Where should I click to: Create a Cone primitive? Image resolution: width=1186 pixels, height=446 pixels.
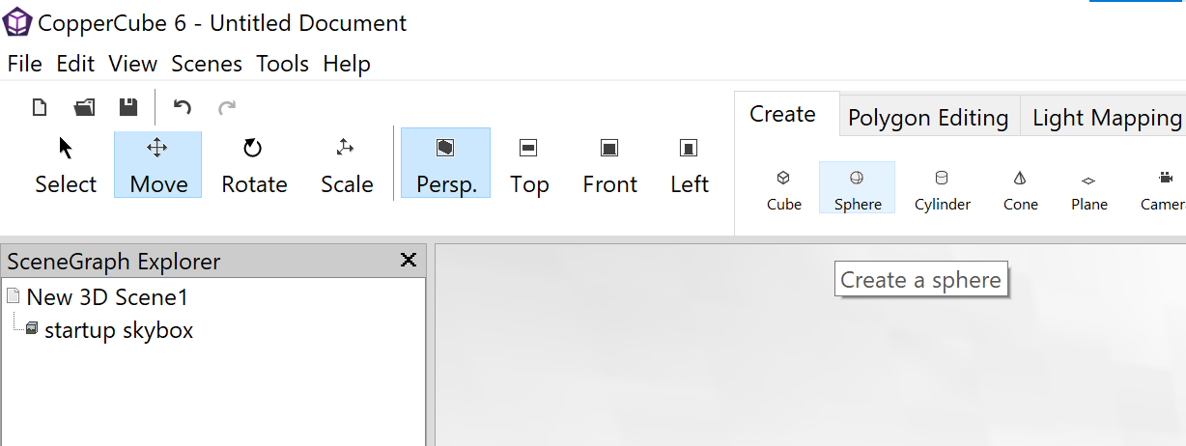tap(1021, 188)
